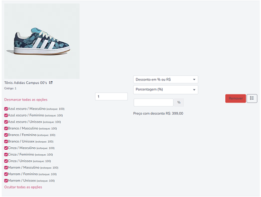Viewport: 261px width, 197px height.
Task: Click Desmarcar todas as opções link
Action: pyautogui.click(x=26, y=100)
